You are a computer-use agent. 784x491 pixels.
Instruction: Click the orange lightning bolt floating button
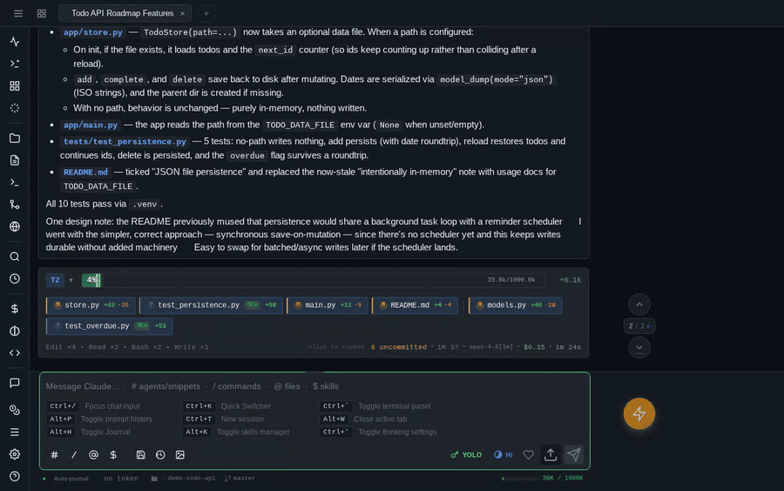pyautogui.click(x=639, y=413)
